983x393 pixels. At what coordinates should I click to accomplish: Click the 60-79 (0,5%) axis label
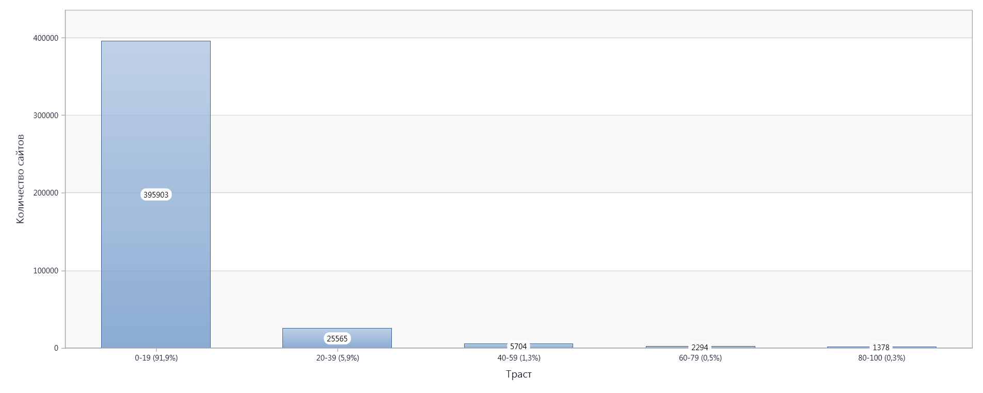tap(700, 358)
